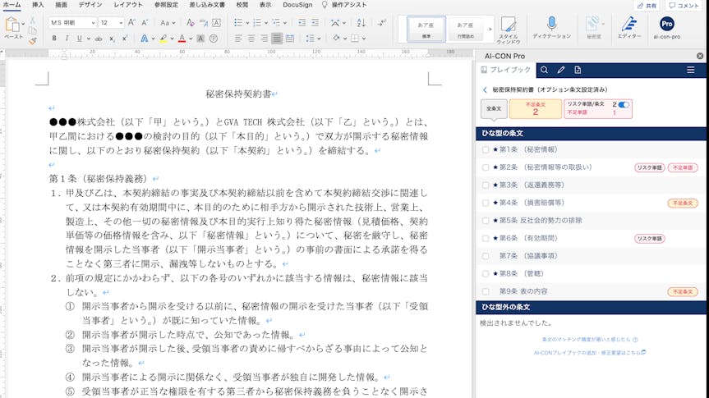Launch the ai-con-pro add-in
Viewport: 709px width, 398px height.
click(x=667, y=28)
